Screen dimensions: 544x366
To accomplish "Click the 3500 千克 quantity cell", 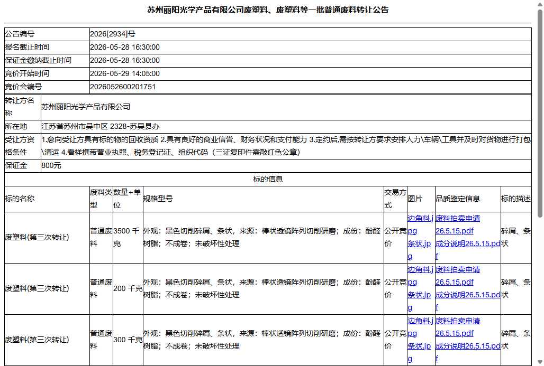I will pyautogui.click(x=128, y=237).
